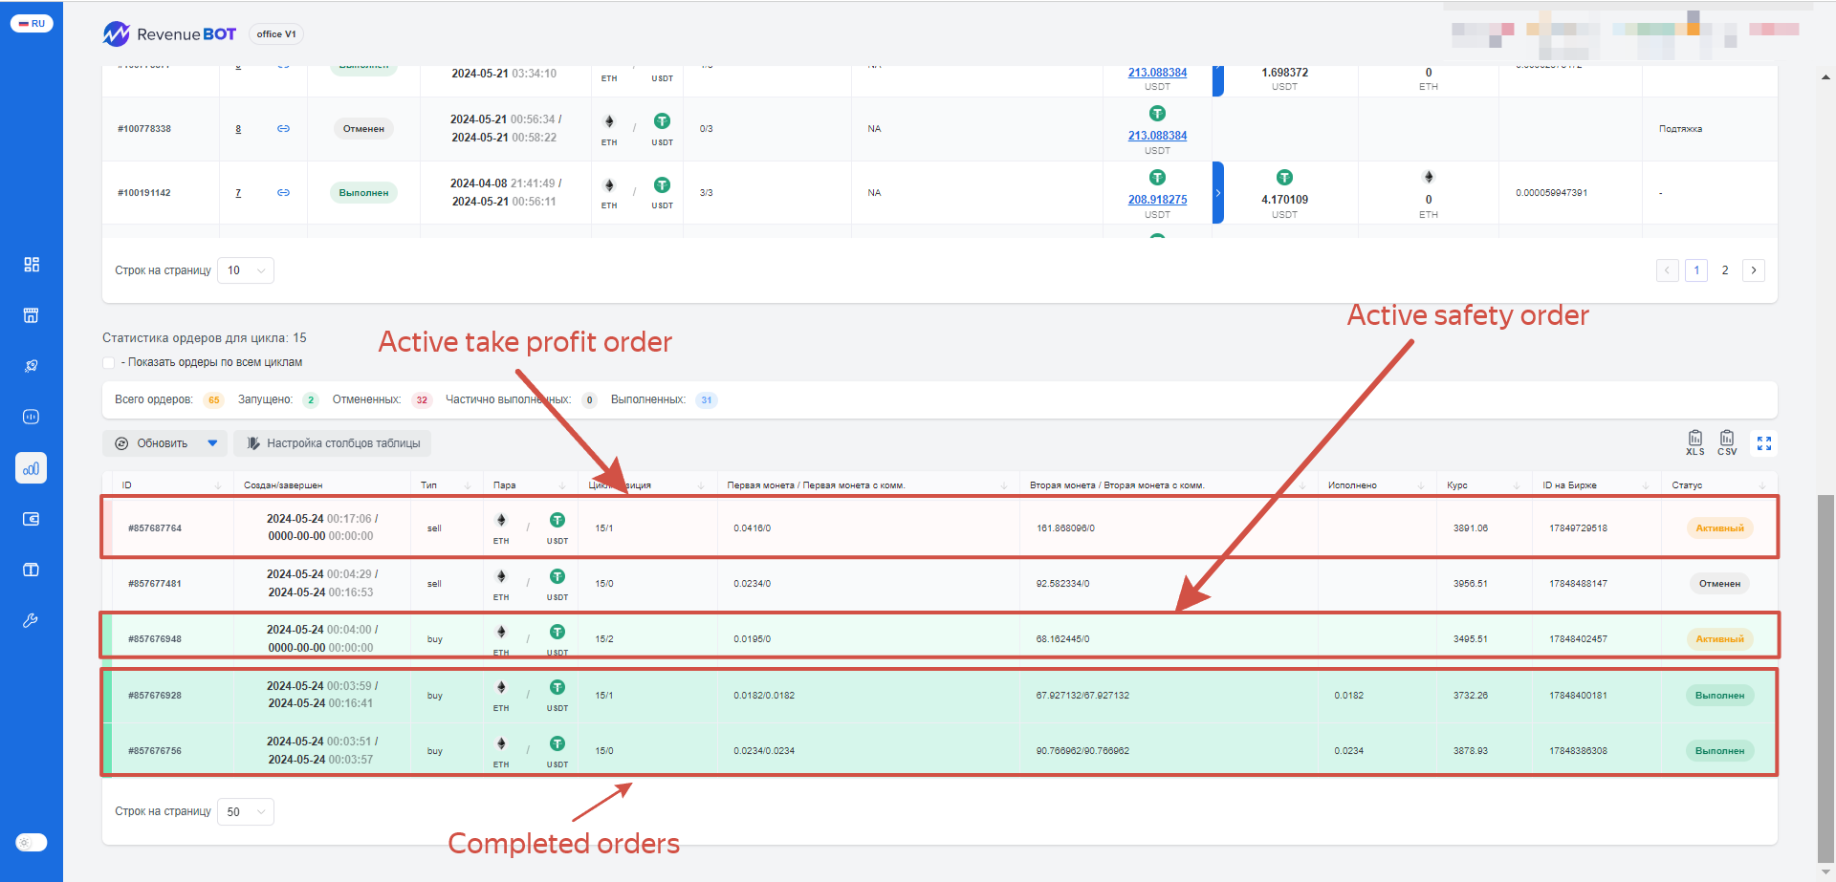
Task: Click 'Выполненных' count badge 31
Action: point(707,400)
